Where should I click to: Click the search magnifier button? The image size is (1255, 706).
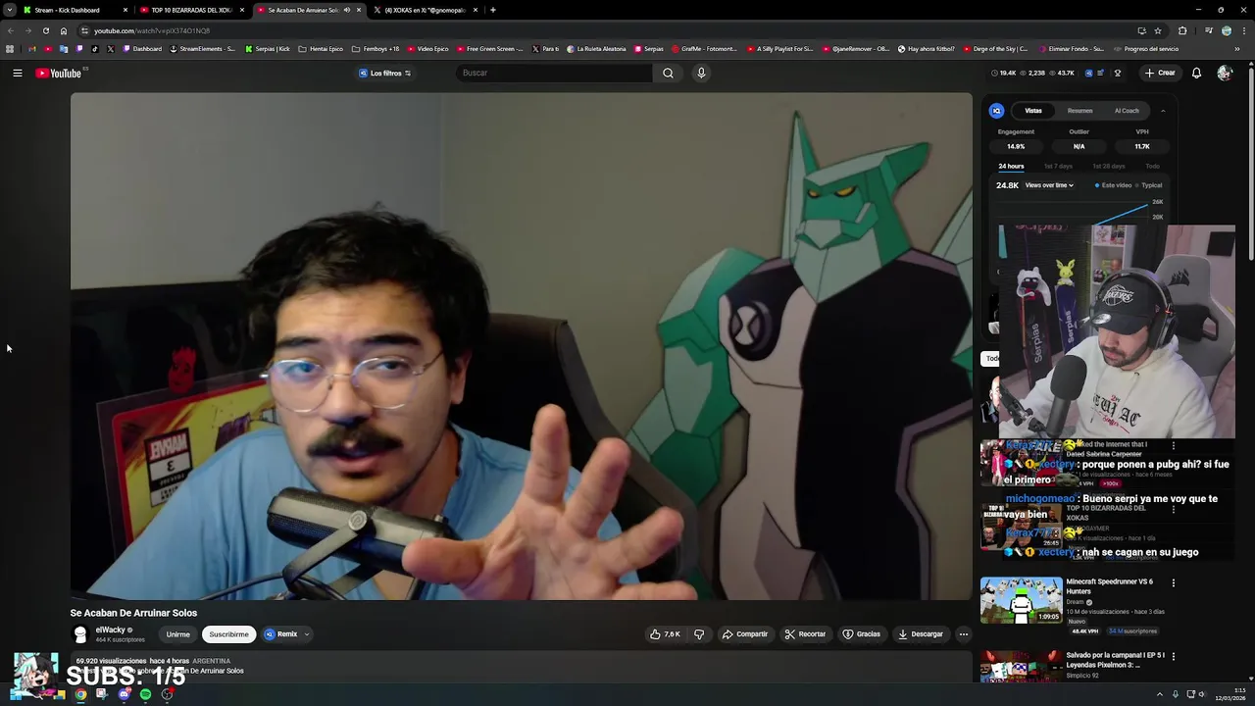tap(668, 73)
